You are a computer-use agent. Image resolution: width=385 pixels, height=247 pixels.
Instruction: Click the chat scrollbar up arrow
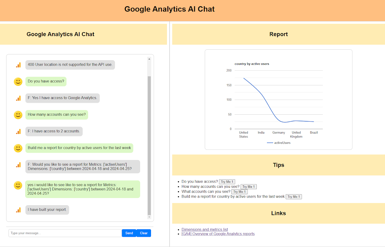click(x=149, y=59)
